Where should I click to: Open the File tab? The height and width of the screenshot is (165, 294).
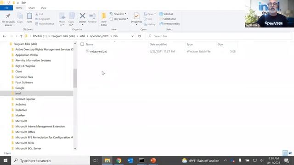pos(6,8)
